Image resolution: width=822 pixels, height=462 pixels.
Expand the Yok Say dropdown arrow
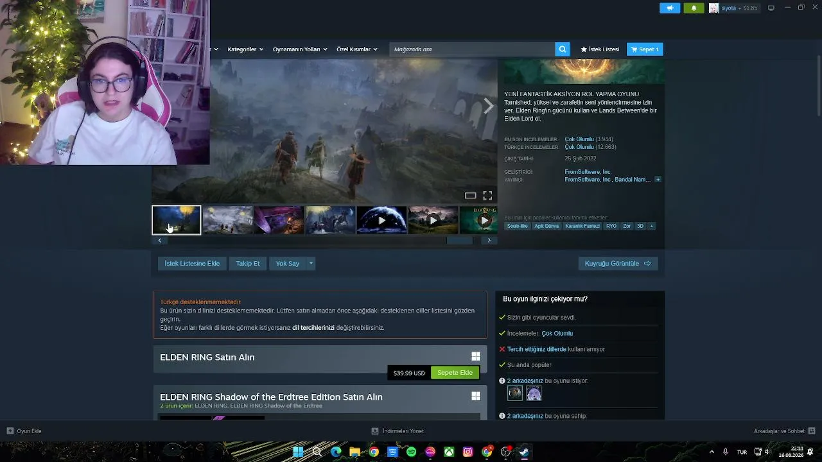[x=311, y=263]
